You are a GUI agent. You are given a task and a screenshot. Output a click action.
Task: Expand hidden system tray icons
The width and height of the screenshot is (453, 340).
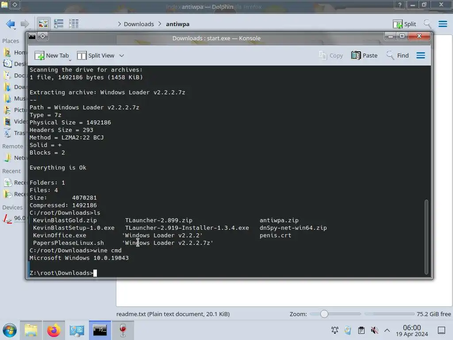[387, 330]
